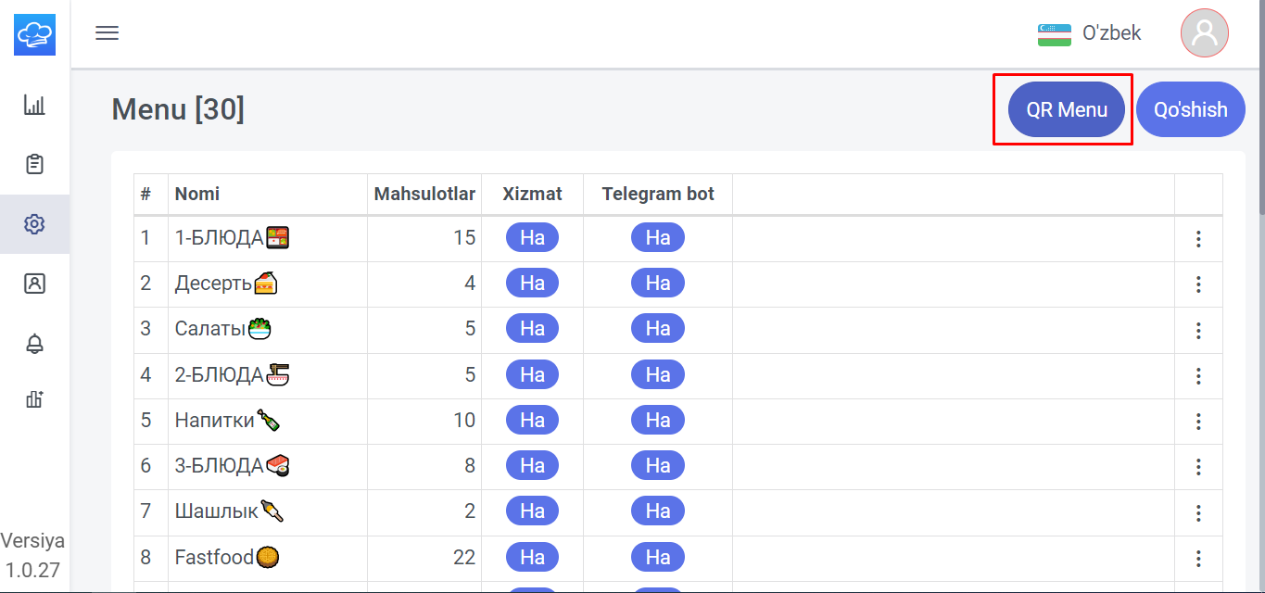Click product count 15 in 1-БЛЮДА row

[x=464, y=238]
